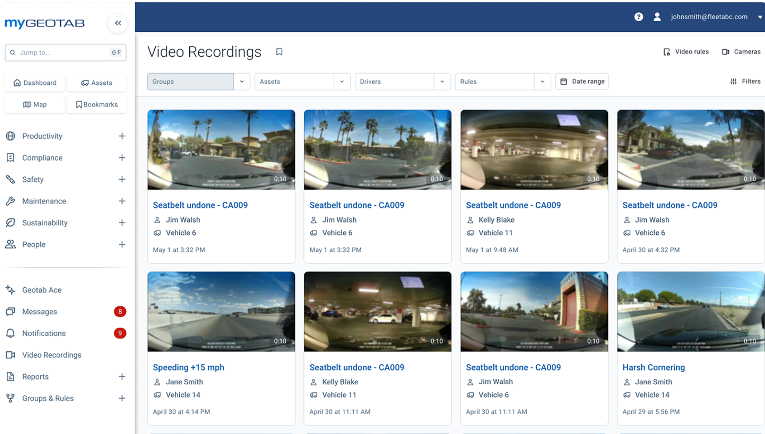Open the Assets shortcut button
This screenshot has width=765, height=434.
pos(96,83)
